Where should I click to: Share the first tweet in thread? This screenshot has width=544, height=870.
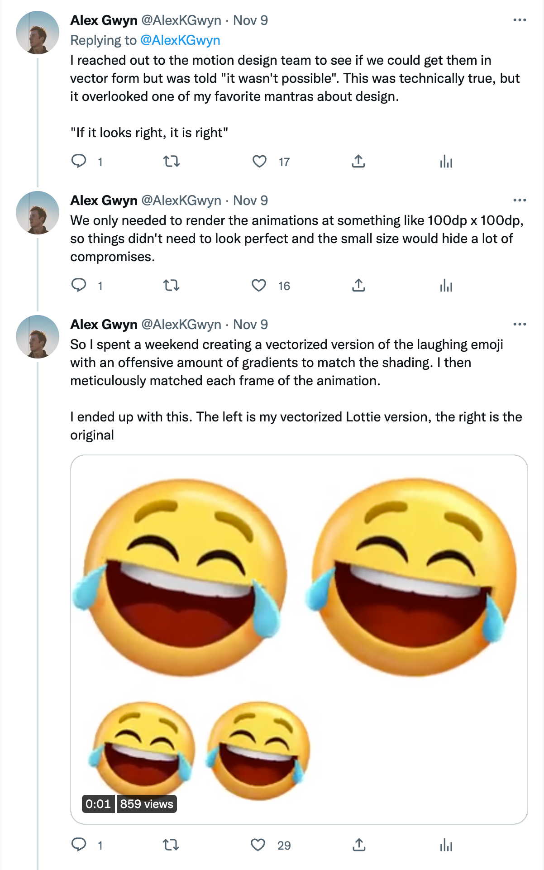coord(358,161)
